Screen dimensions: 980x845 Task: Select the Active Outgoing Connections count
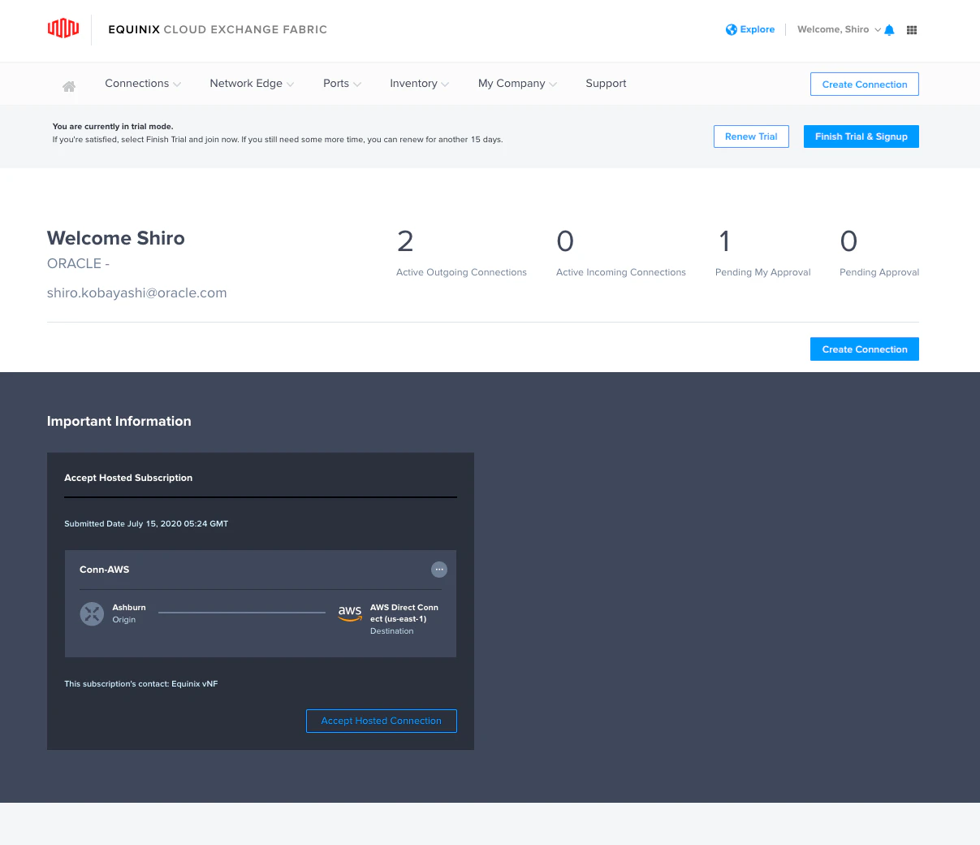405,241
